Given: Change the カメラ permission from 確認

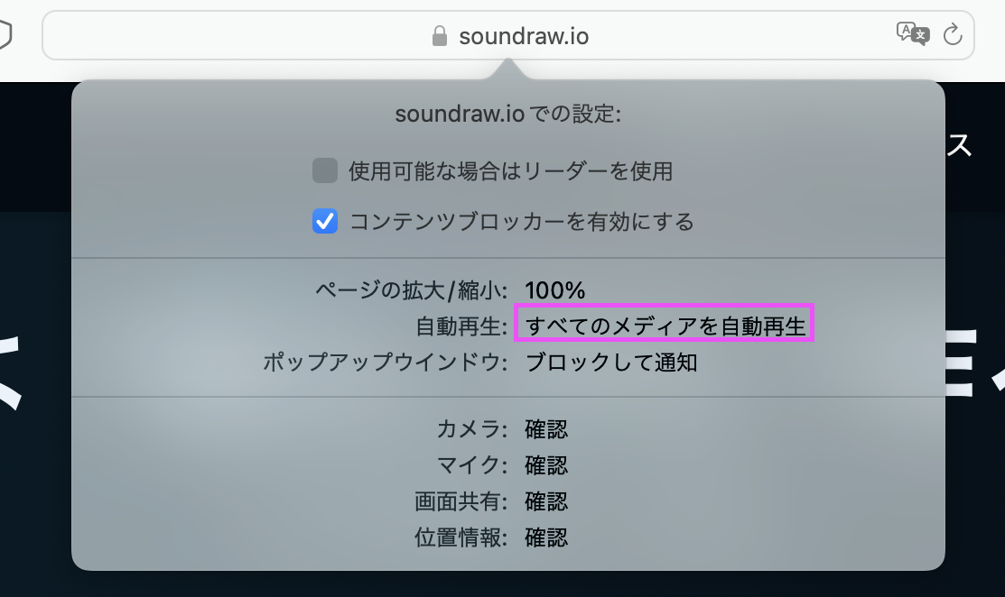Looking at the screenshot, I should 546,429.
